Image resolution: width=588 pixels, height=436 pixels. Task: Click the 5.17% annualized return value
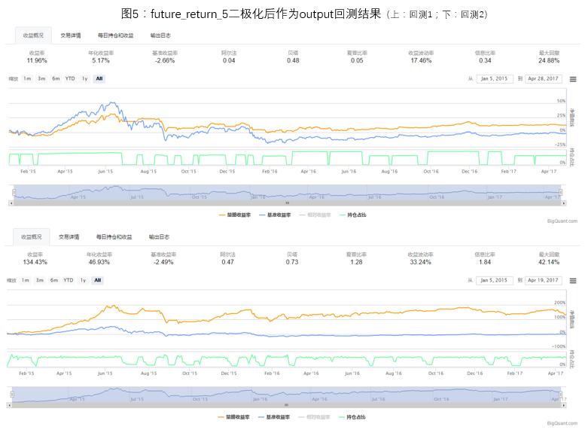click(101, 61)
